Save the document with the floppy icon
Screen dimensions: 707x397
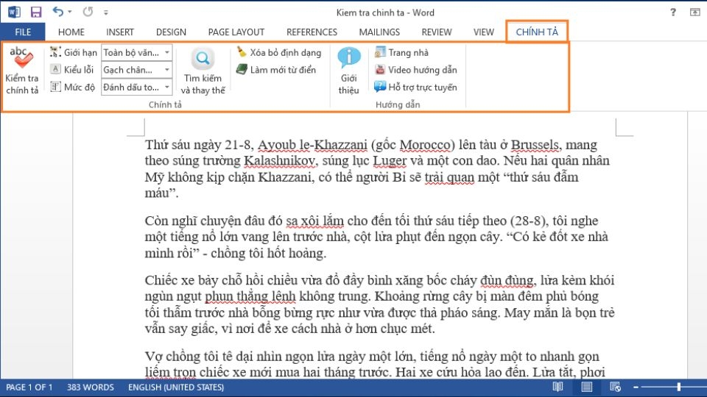pyautogui.click(x=35, y=12)
